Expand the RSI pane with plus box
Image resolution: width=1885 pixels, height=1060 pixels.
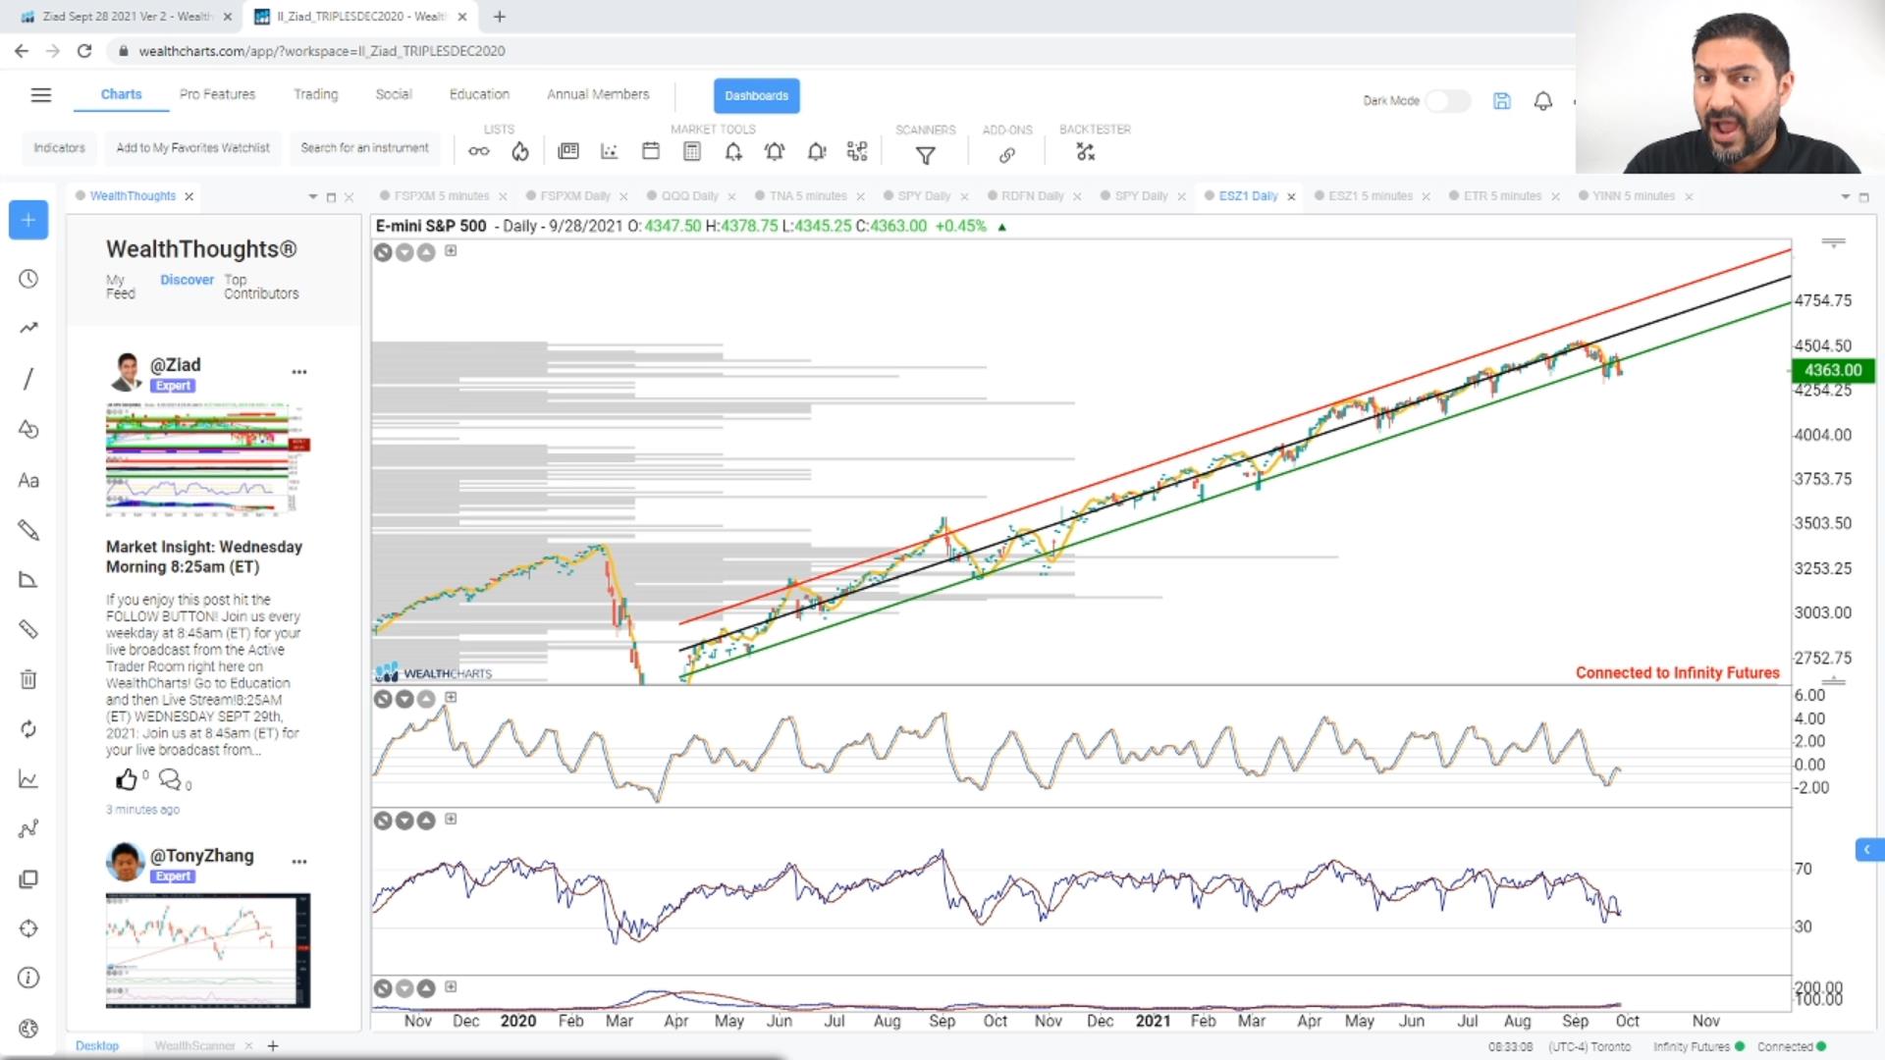pyautogui.click(x=451, y=819)
